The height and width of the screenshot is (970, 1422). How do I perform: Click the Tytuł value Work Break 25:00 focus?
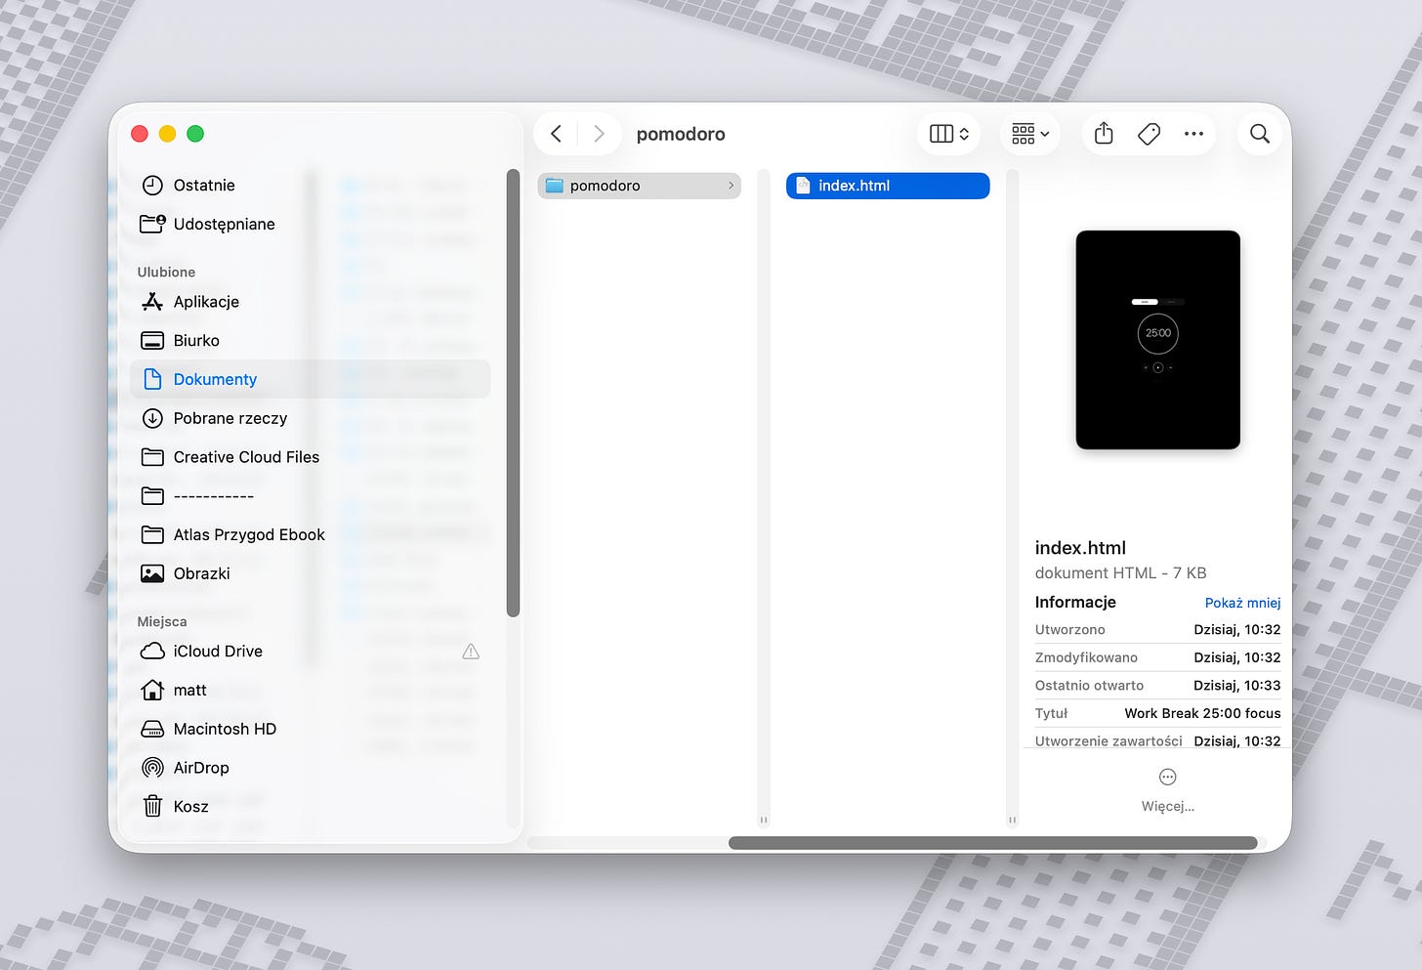[1202, 713]
